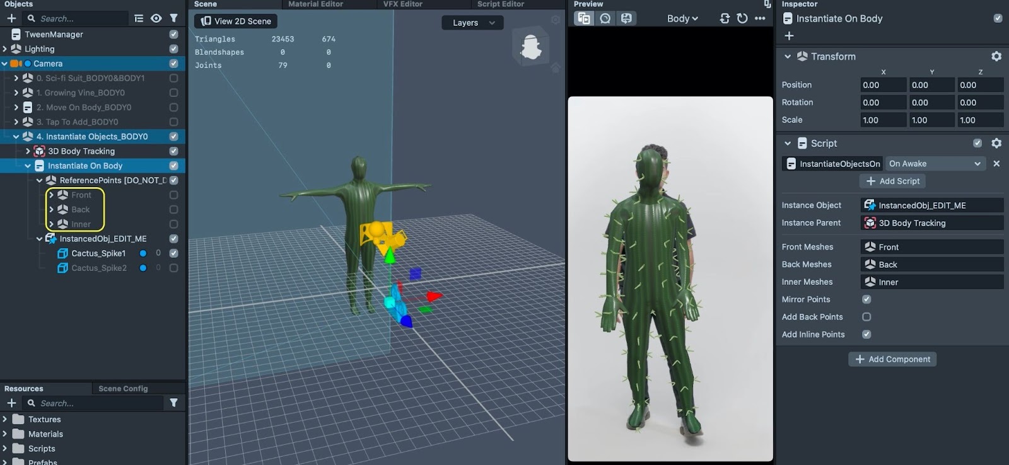Click the View 2D Scene button

[236, 21]
